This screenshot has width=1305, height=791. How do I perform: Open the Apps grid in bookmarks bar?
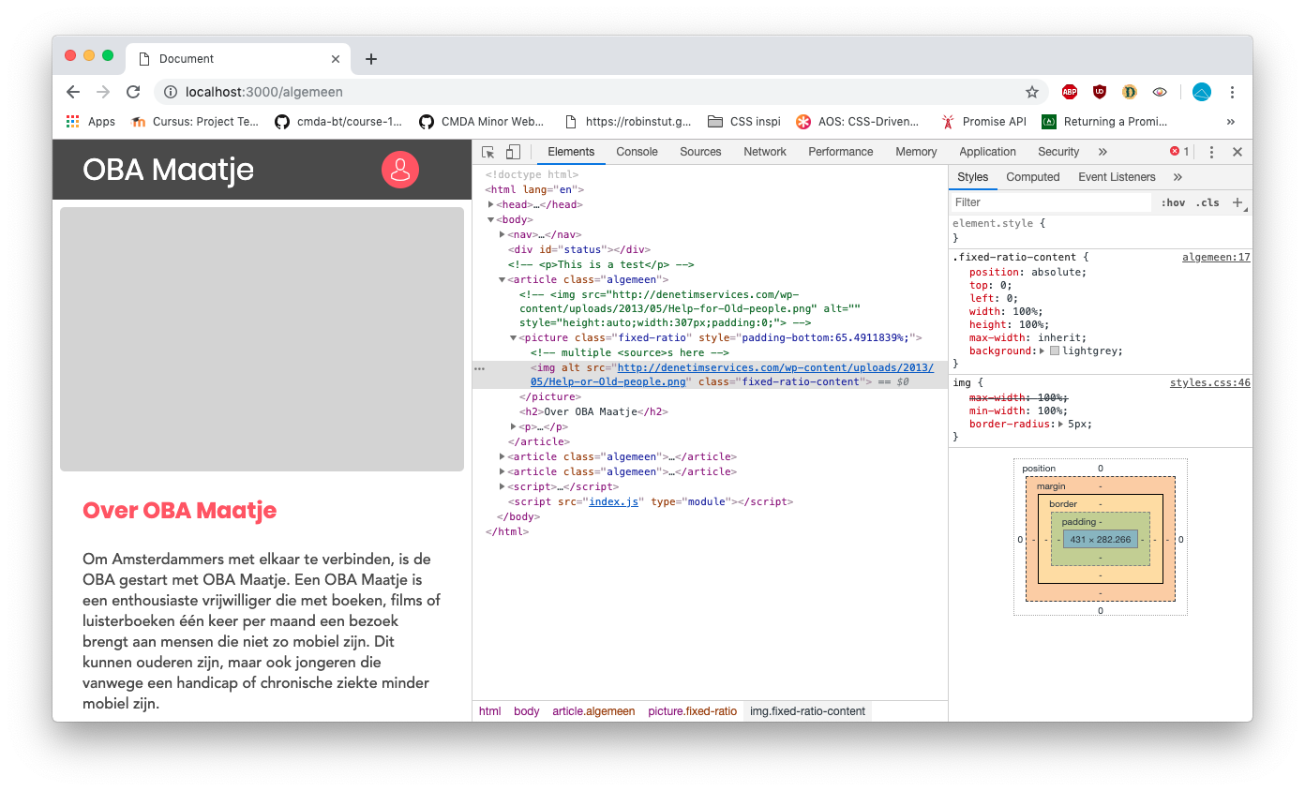(x=91, y=121)
